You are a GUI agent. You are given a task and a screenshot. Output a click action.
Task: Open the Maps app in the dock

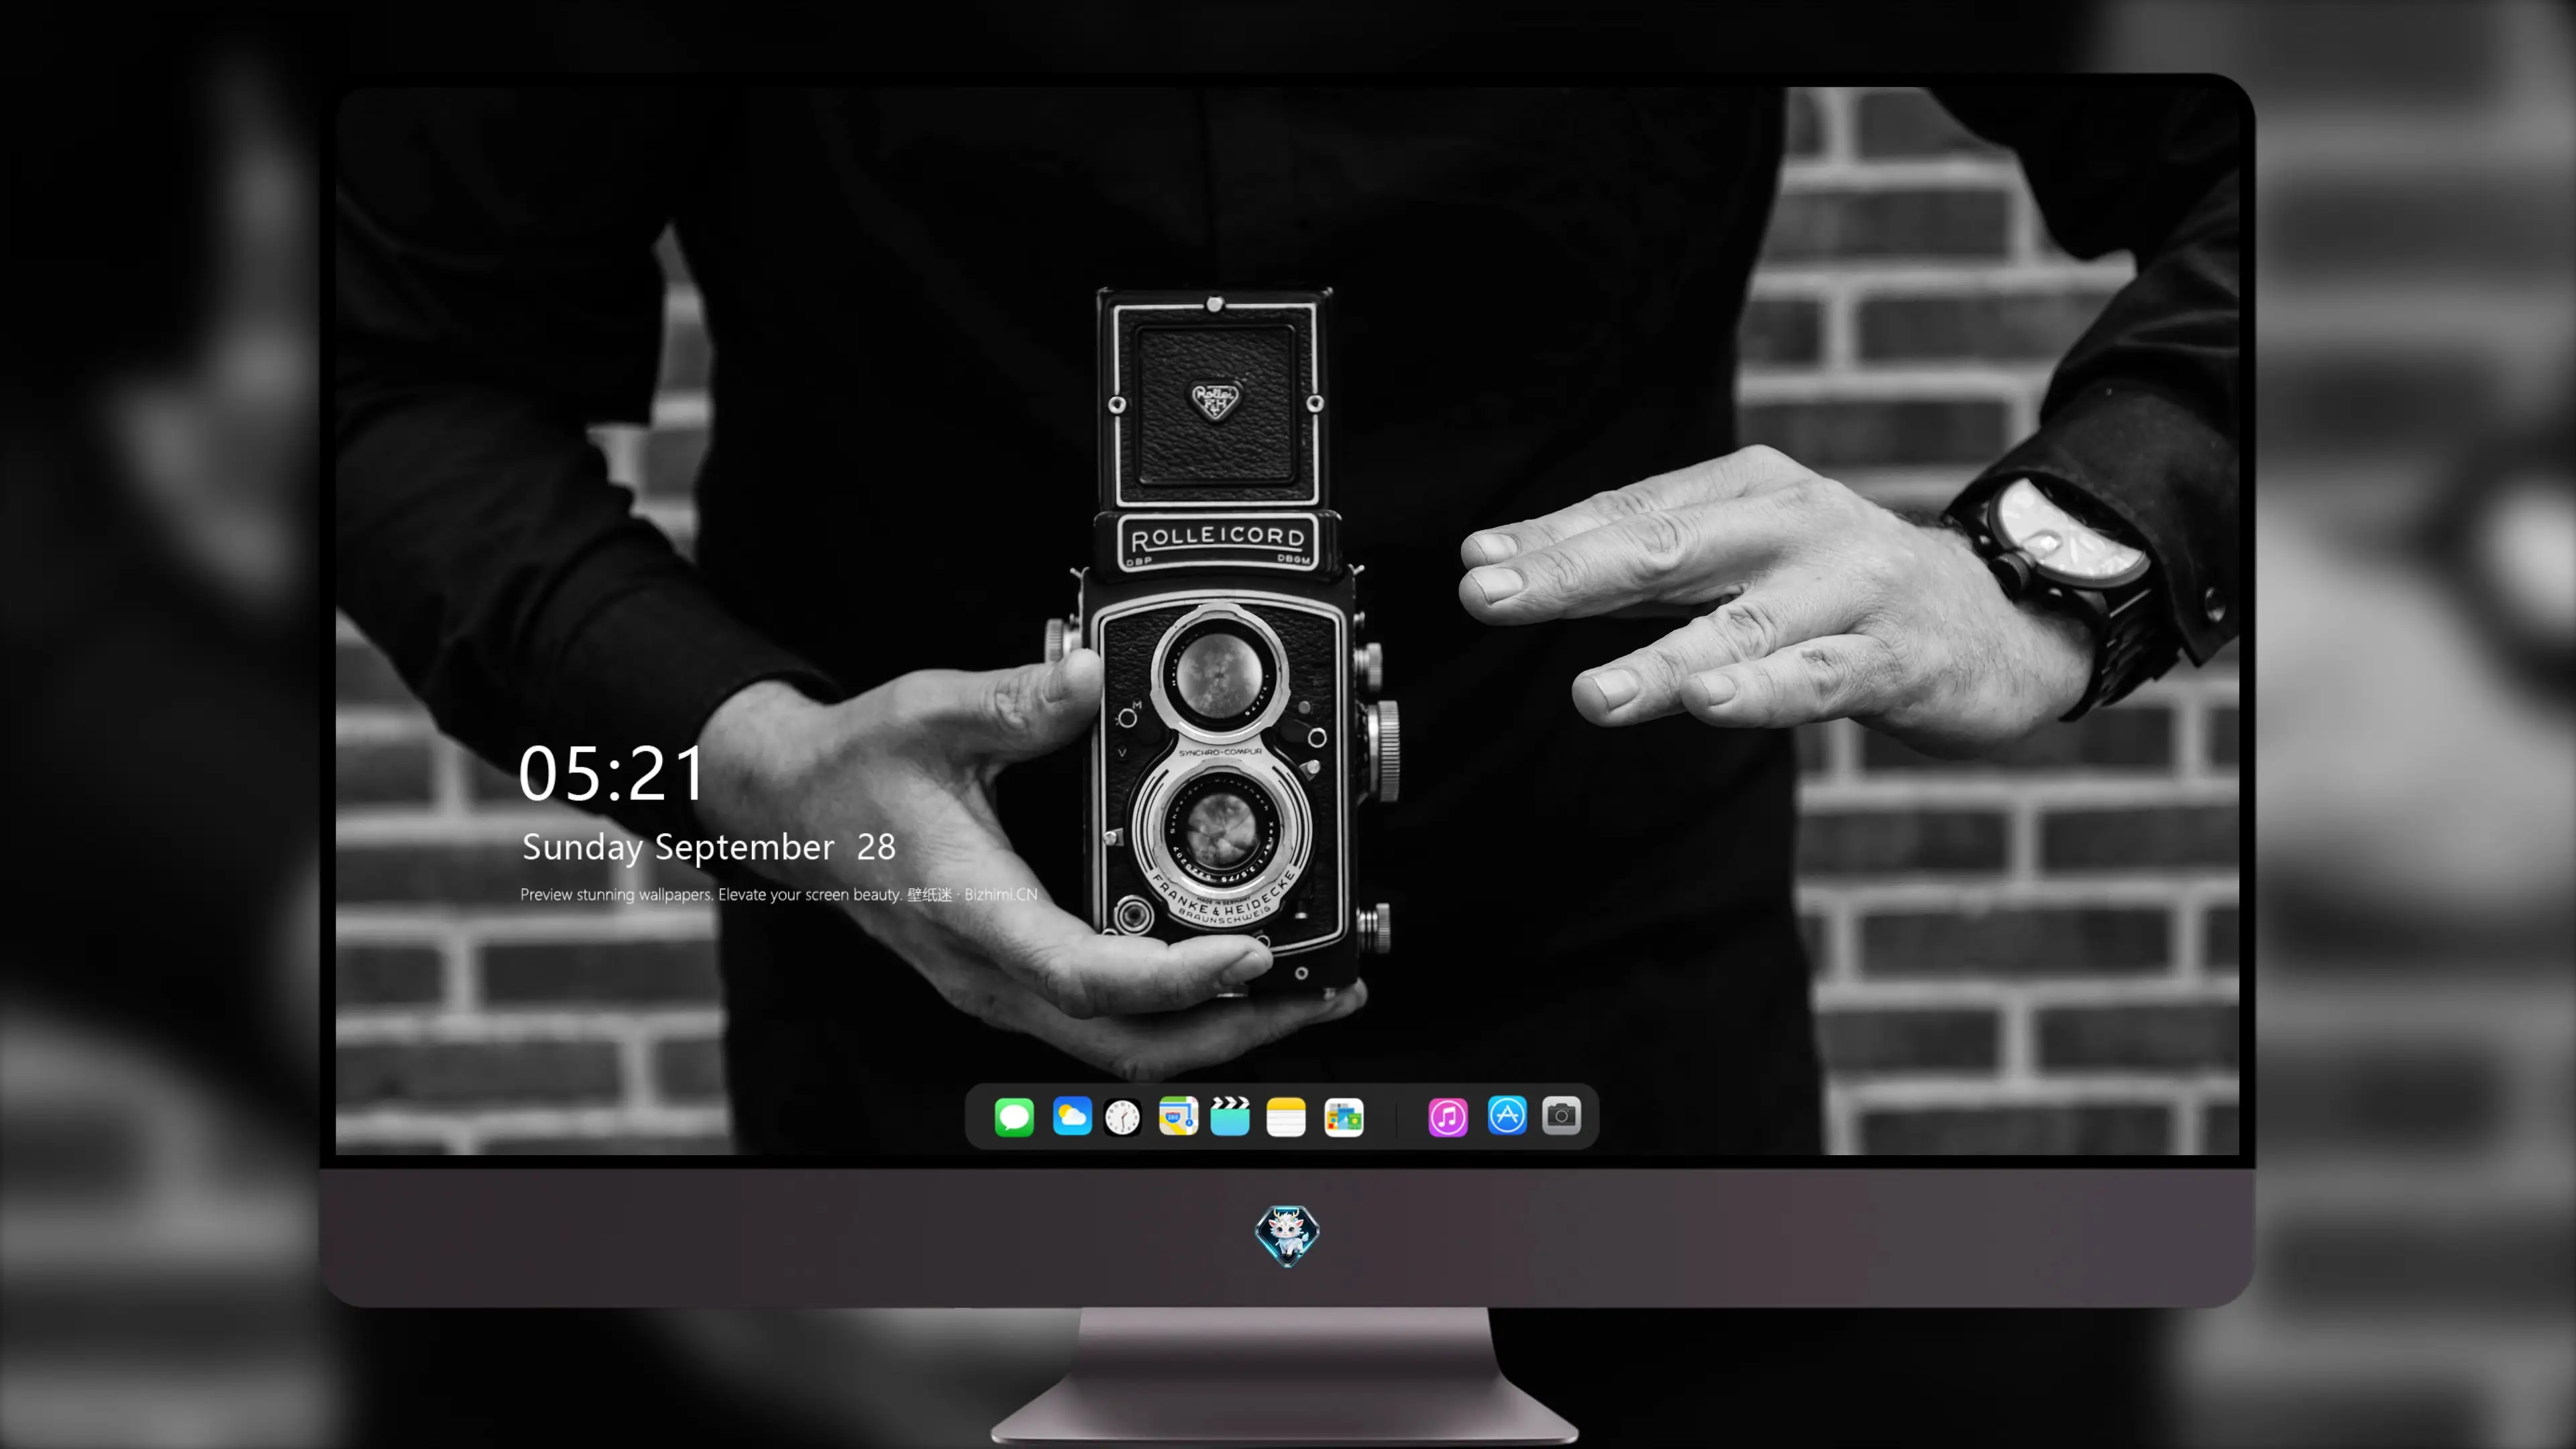coord(1178,1116)
